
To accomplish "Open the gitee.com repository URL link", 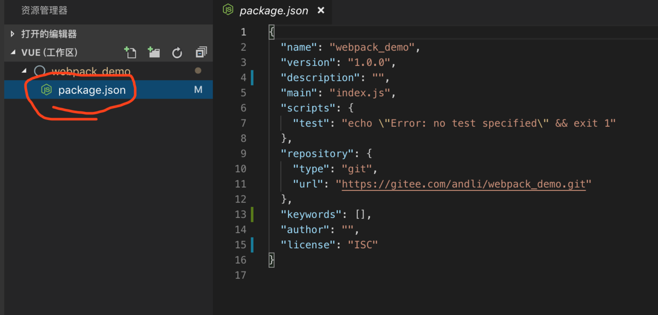I will click(x=463, y=184).
